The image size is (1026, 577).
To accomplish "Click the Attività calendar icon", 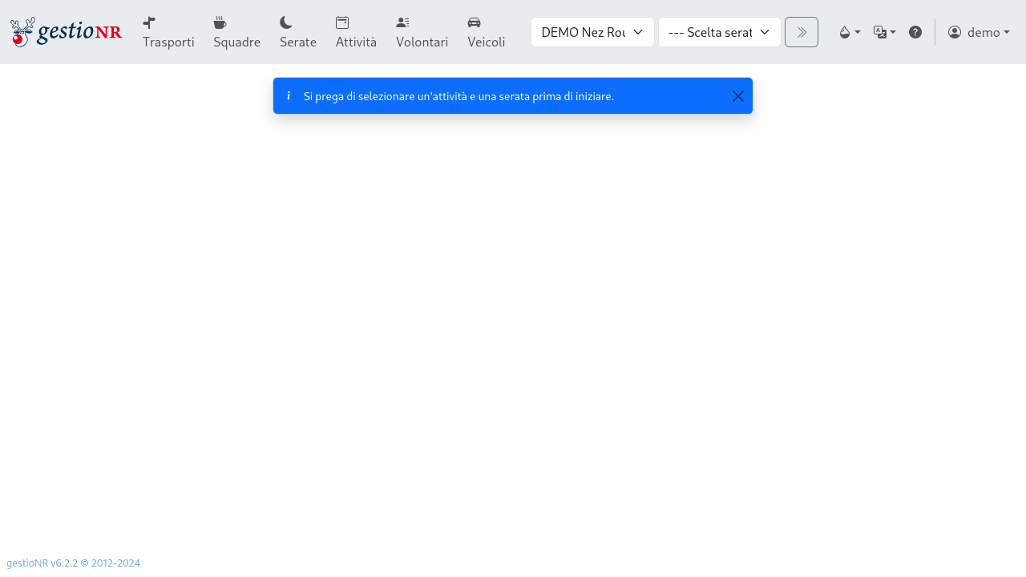I will click(x=342, y=22).
